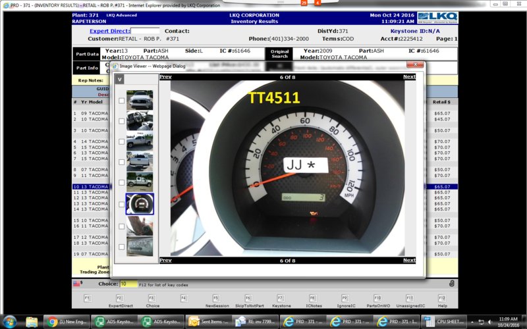Click Keystone ID:N/A text
Viewport: 527px width, 329px height.
coord(415,31)
